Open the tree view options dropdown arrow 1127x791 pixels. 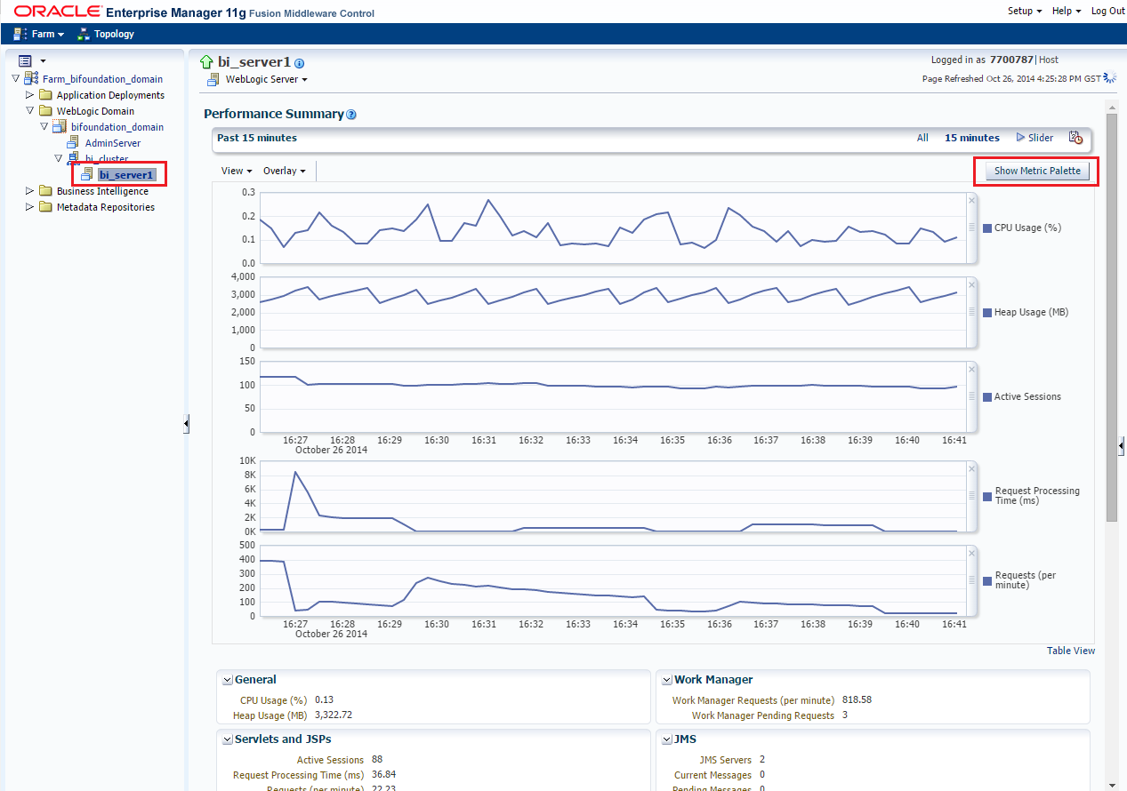tap(42, 61)
